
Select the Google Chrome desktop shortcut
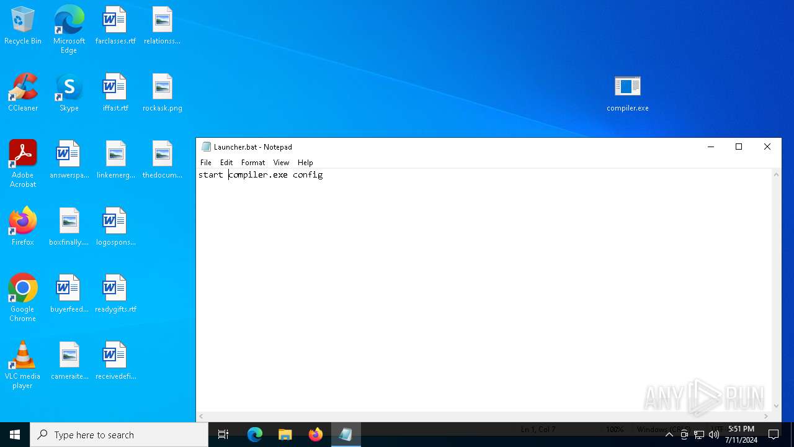23,298
